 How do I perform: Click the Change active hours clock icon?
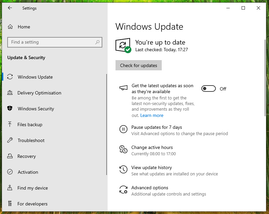(x=123, y=149)
